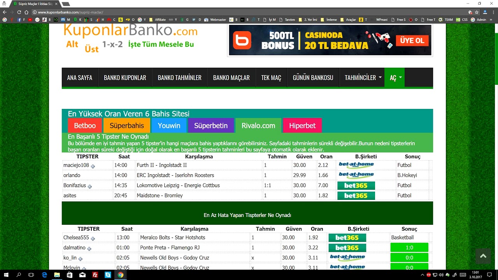The height and width of the screenshot is (280, 498).
Task: Click ÜYE OL on the banner ad
Action: (x=412, y=40)
